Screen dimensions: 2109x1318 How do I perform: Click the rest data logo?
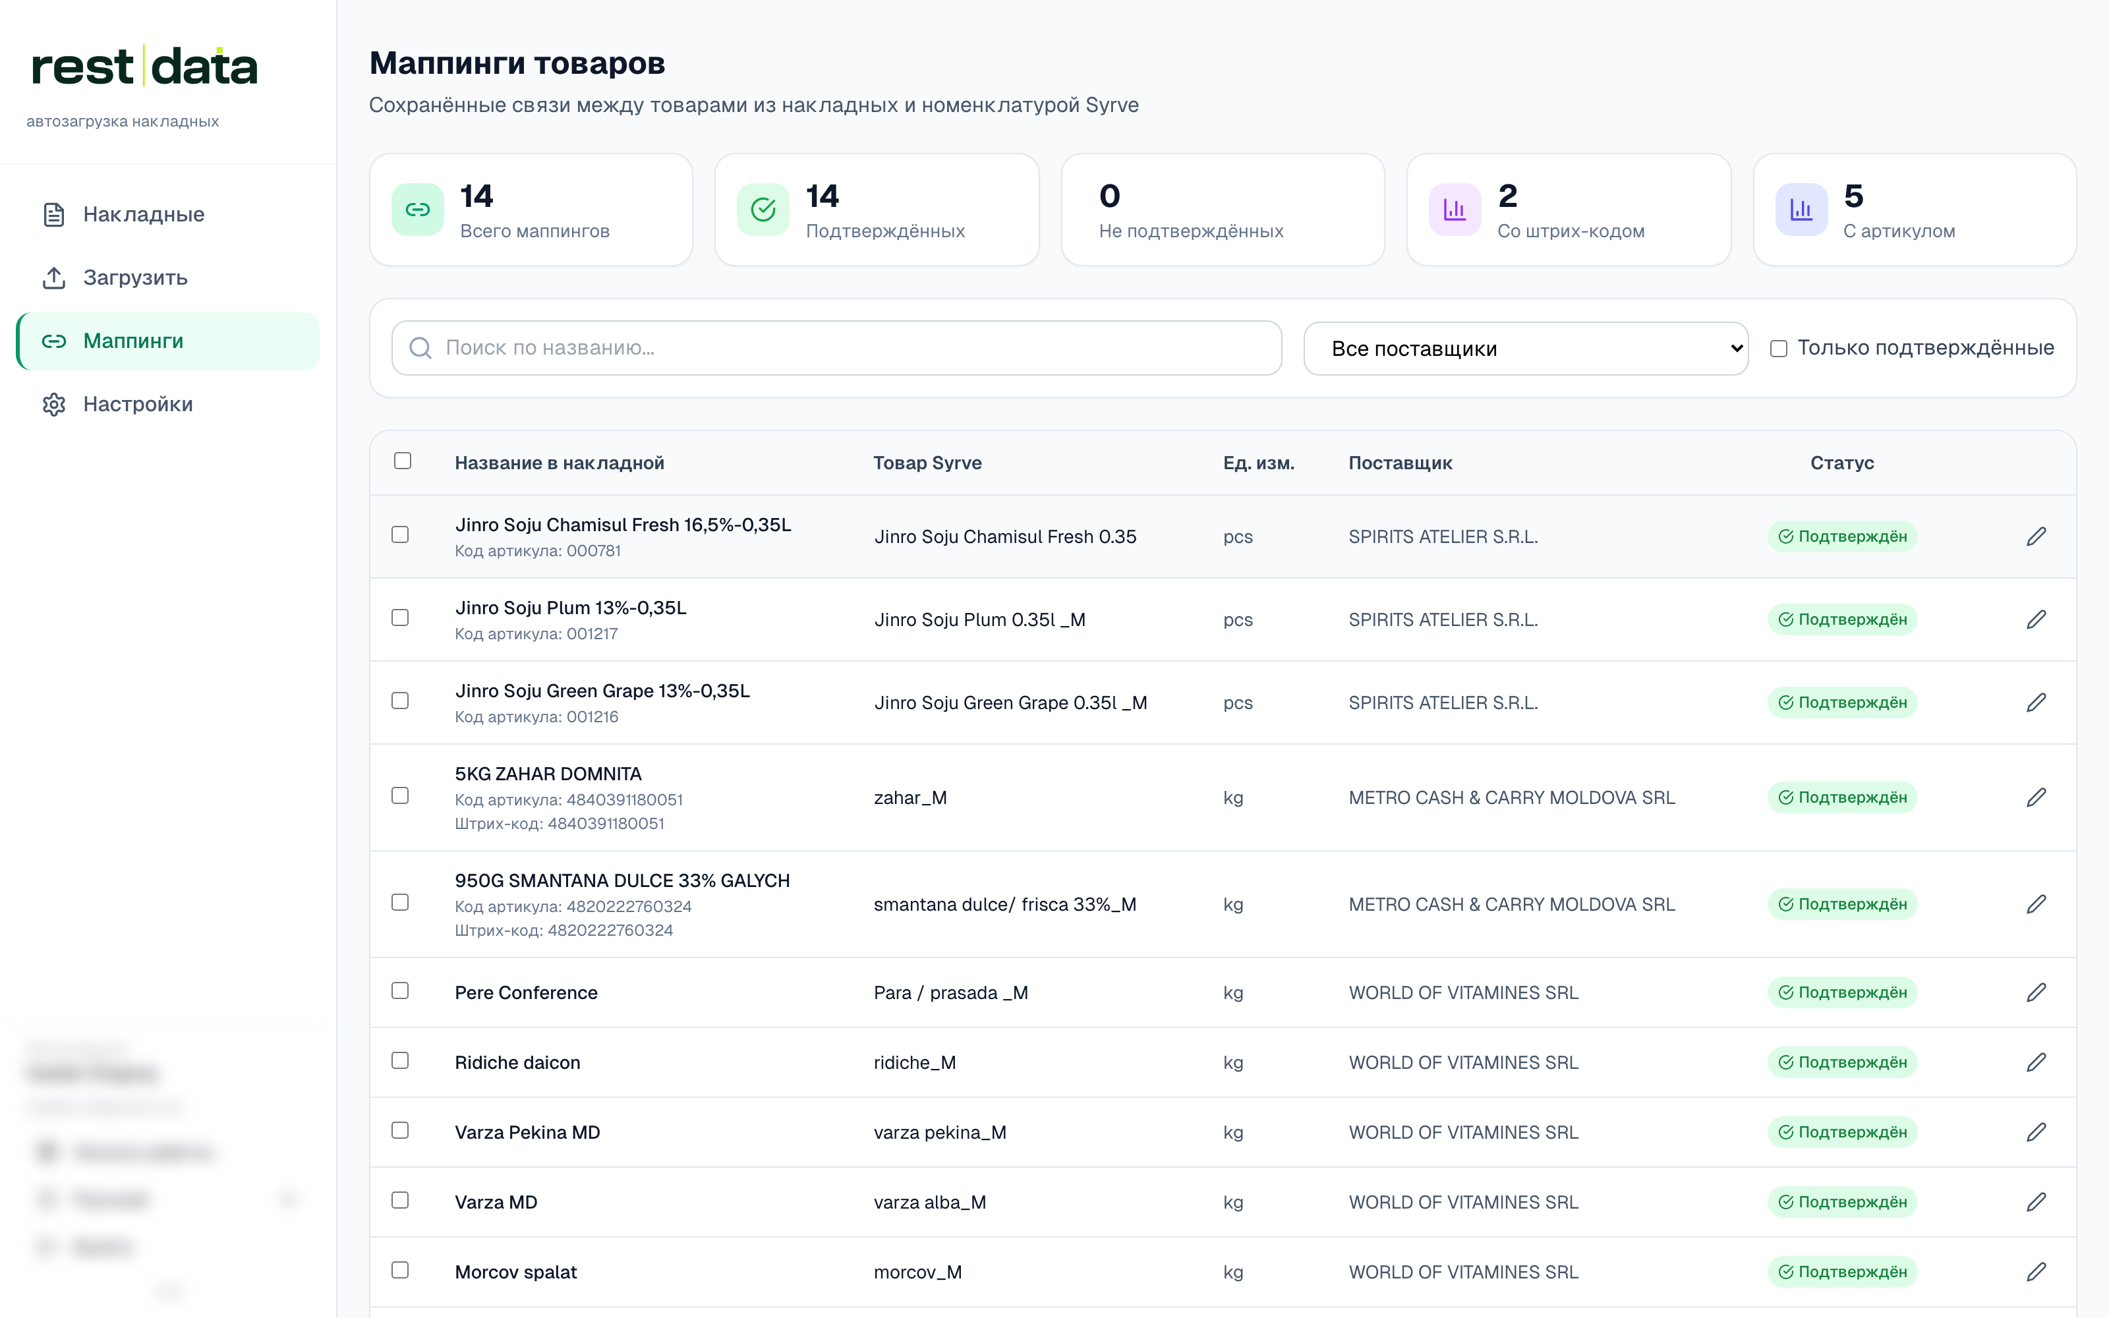click(x=144, y=67)
